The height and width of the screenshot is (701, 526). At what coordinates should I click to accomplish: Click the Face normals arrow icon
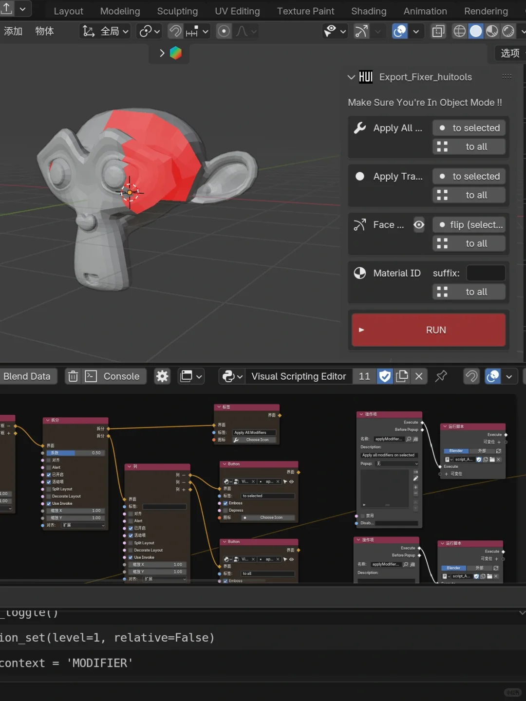tap(360, 225)
